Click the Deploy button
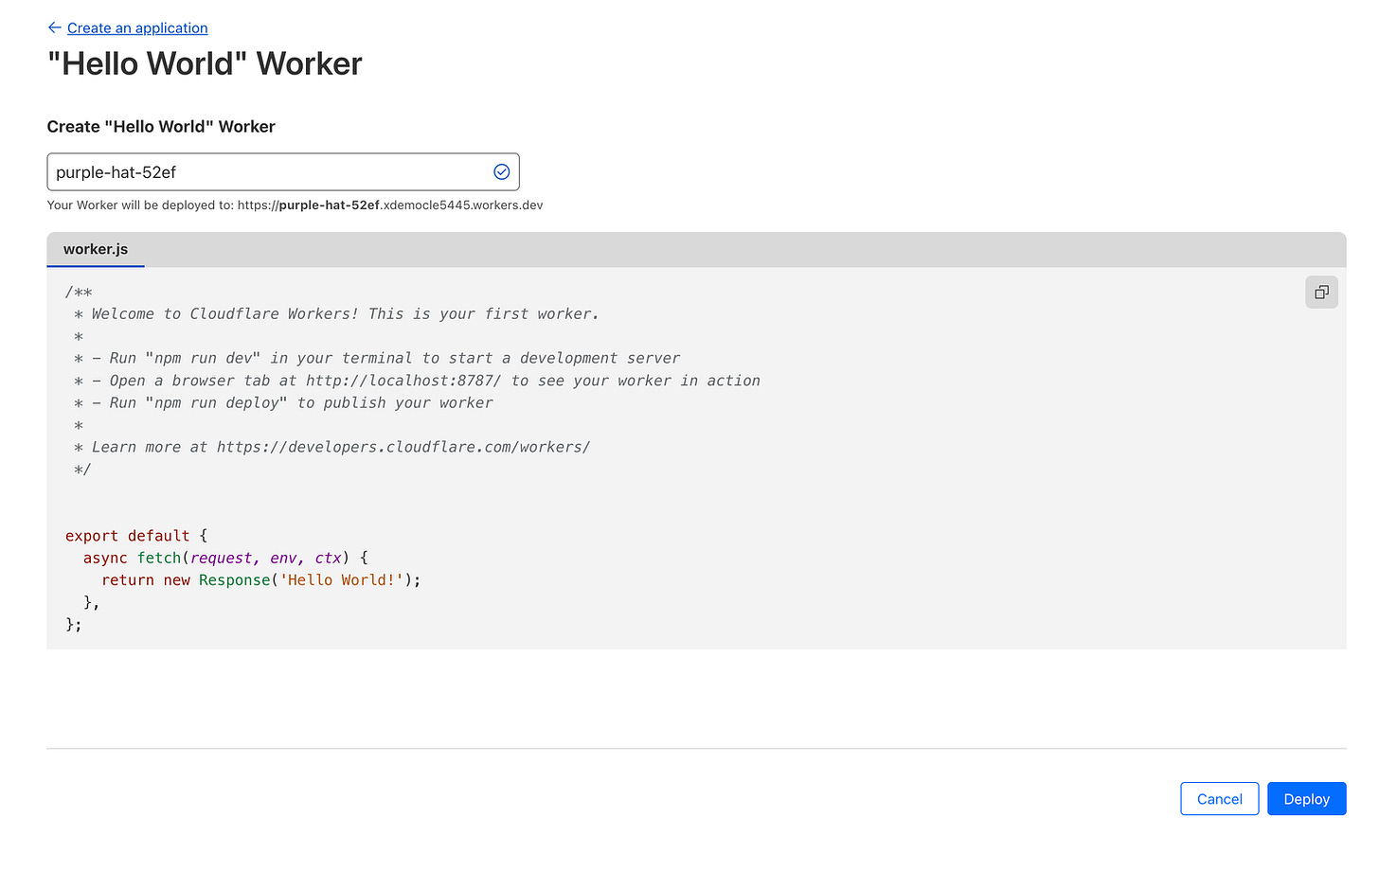 (x=1306, y=799)
